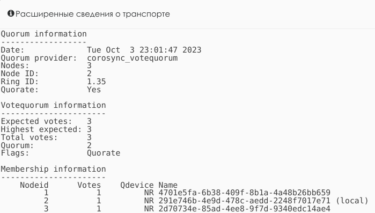Click the Nodeid column header
Viewport: 375px width, 213px height.
coord(34,185)
